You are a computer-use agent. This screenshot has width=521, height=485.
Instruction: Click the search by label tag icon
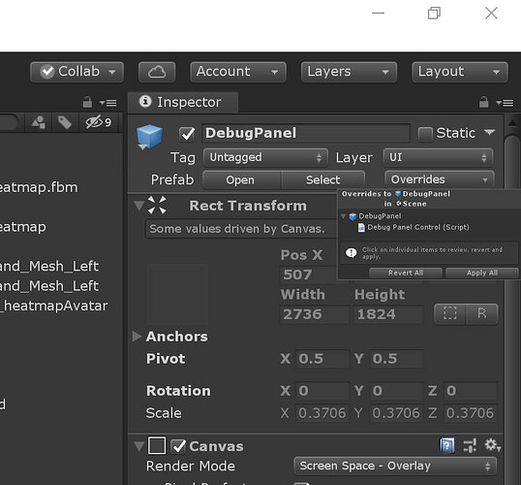[65, 123]
